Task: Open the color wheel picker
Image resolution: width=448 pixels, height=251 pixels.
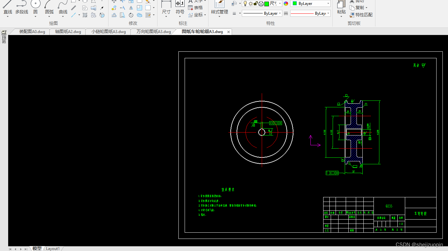Action: [286, 4]
